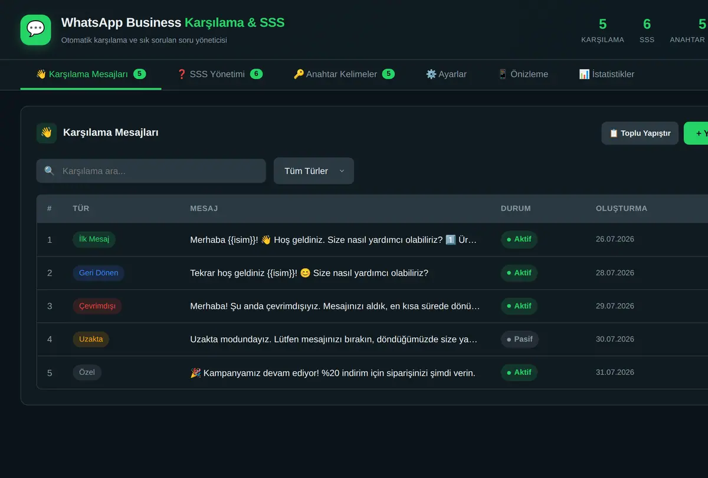This screenshot has width=708, height=478.
Task: Click the Uzakta type badge
Action: (x=91, y=339)
